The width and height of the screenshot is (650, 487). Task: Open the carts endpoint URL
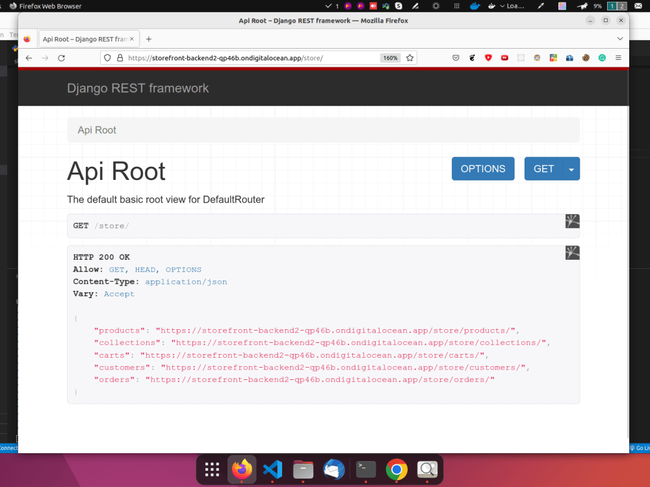[x=312, y=355]
